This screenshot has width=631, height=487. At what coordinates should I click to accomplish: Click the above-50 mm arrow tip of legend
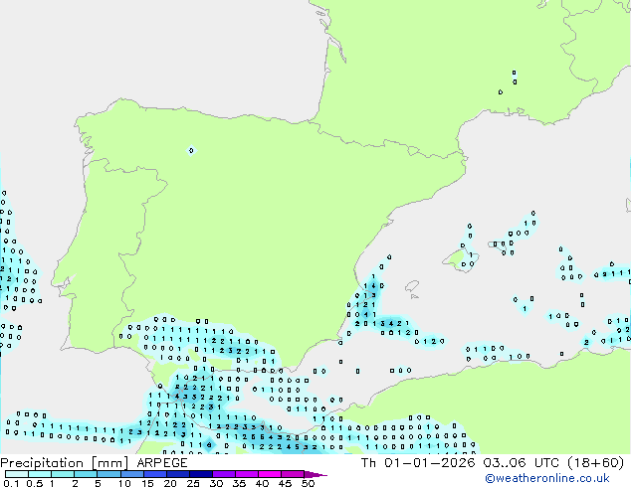[315, 474]
